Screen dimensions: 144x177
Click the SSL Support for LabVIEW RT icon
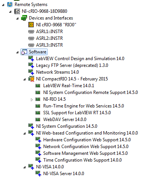[38, 113]
